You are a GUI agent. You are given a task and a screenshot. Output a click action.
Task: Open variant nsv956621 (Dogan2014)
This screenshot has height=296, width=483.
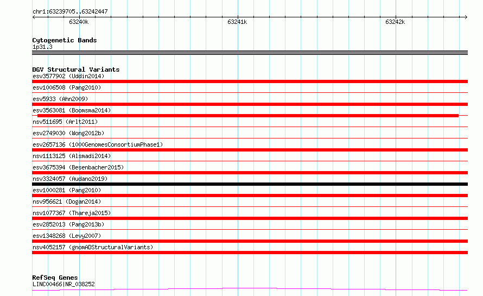point(67,201)
